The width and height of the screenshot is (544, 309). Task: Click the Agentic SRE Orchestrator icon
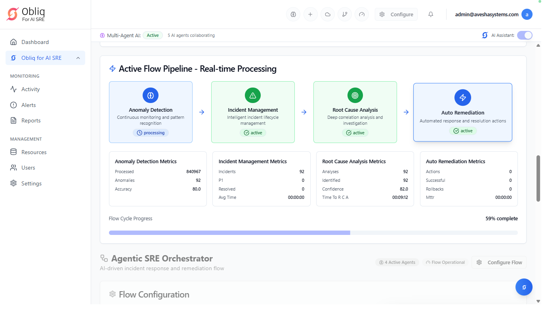pyautogui.click(x=104, y=258)
